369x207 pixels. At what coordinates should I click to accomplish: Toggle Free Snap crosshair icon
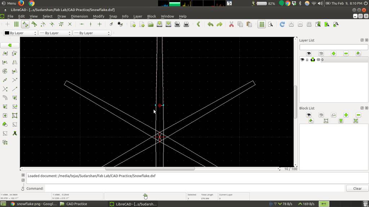pyautogui.click(x=8, y=24)
